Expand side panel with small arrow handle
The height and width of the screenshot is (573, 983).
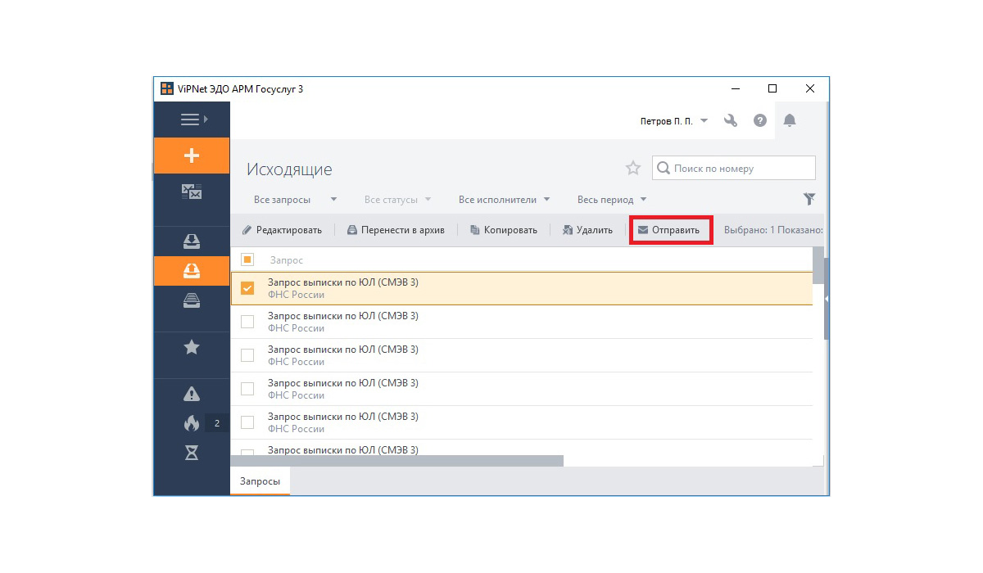point(827,300)
